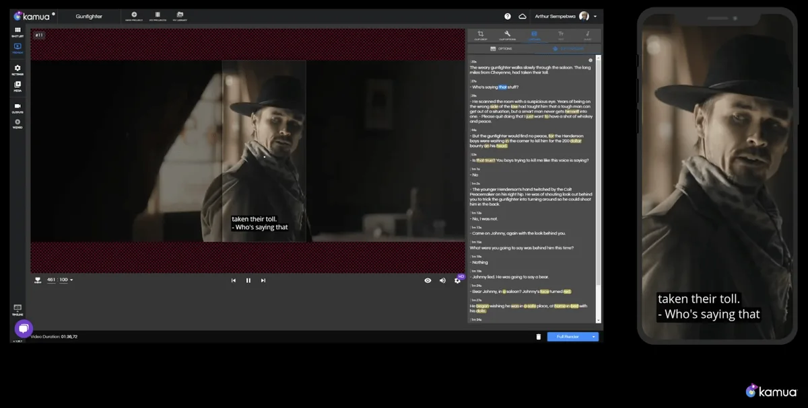Click the Video Duration 01:36,72 text
808x408 pixels.
[x=54, y=337]
